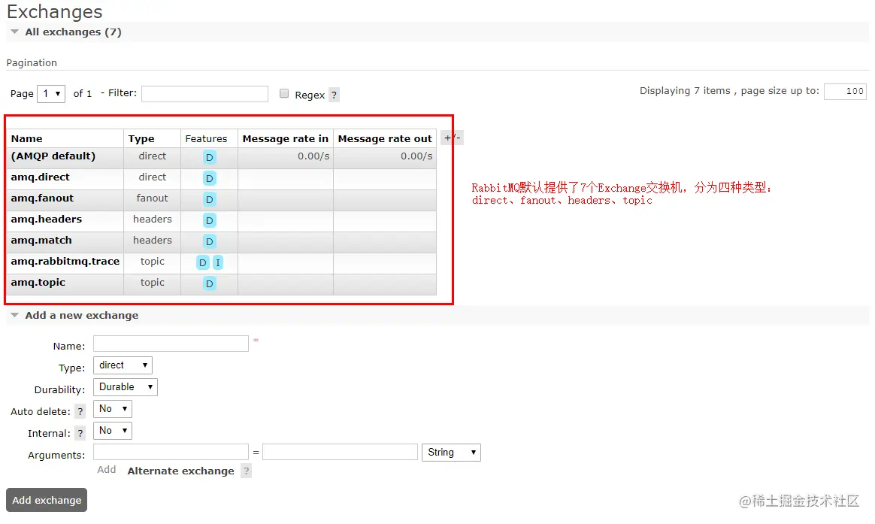
Task: Click the Arguments key input field
Action: 171,452
